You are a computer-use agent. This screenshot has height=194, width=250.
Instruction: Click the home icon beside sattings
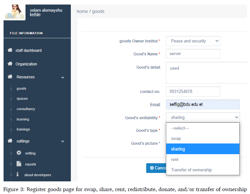tap(10, 141)
